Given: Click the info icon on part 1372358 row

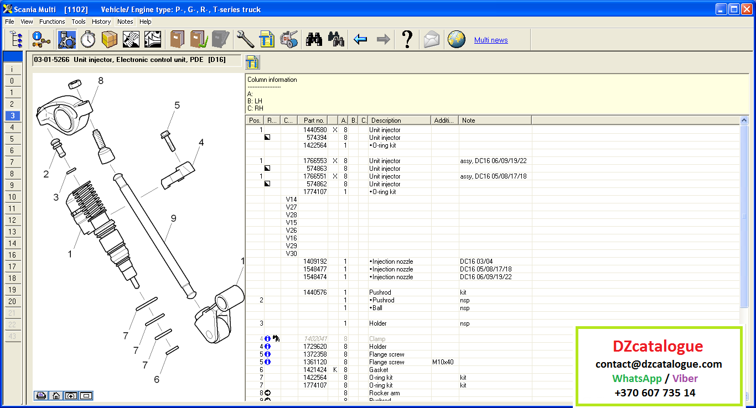Looking at the screenshot, I should (268, 354).
